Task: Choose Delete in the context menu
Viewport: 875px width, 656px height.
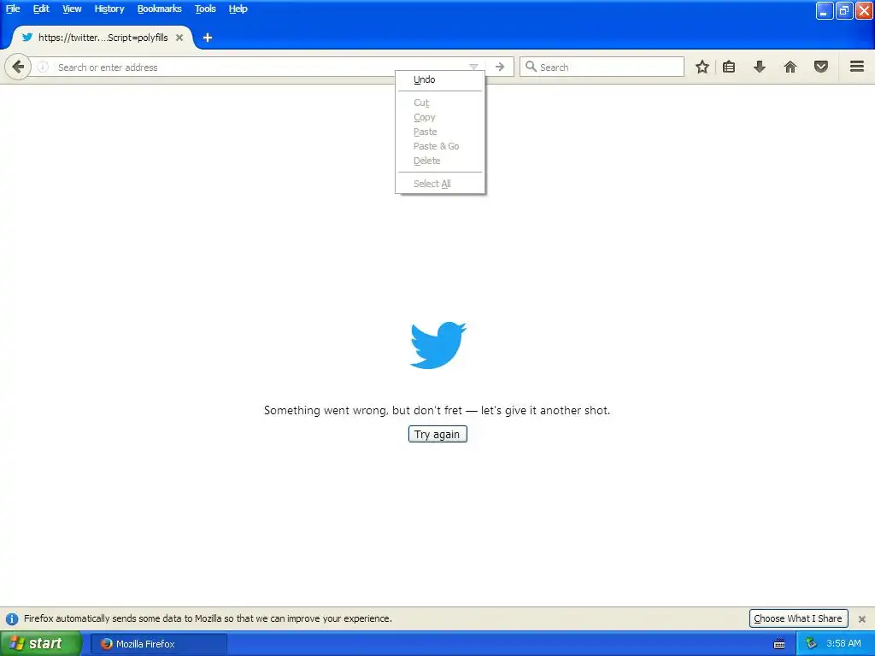Action: pyautogui.click(x=440, y=161)
